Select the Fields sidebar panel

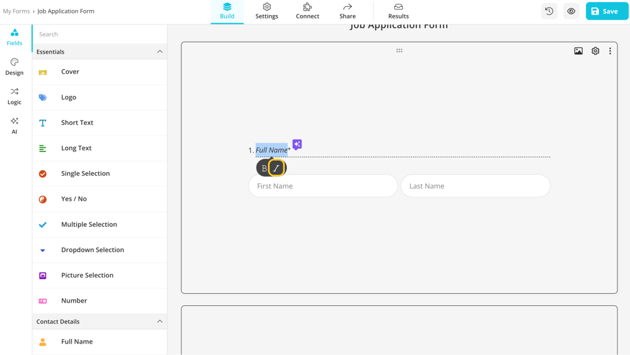[x=14, y=37]
